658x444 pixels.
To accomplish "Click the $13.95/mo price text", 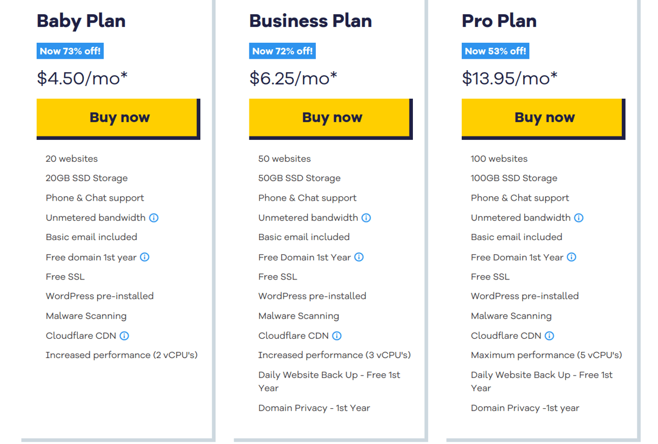I will pos(508,78).
